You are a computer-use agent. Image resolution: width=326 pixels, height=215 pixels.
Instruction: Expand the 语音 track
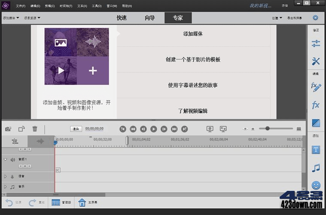(x=6, y=176)
